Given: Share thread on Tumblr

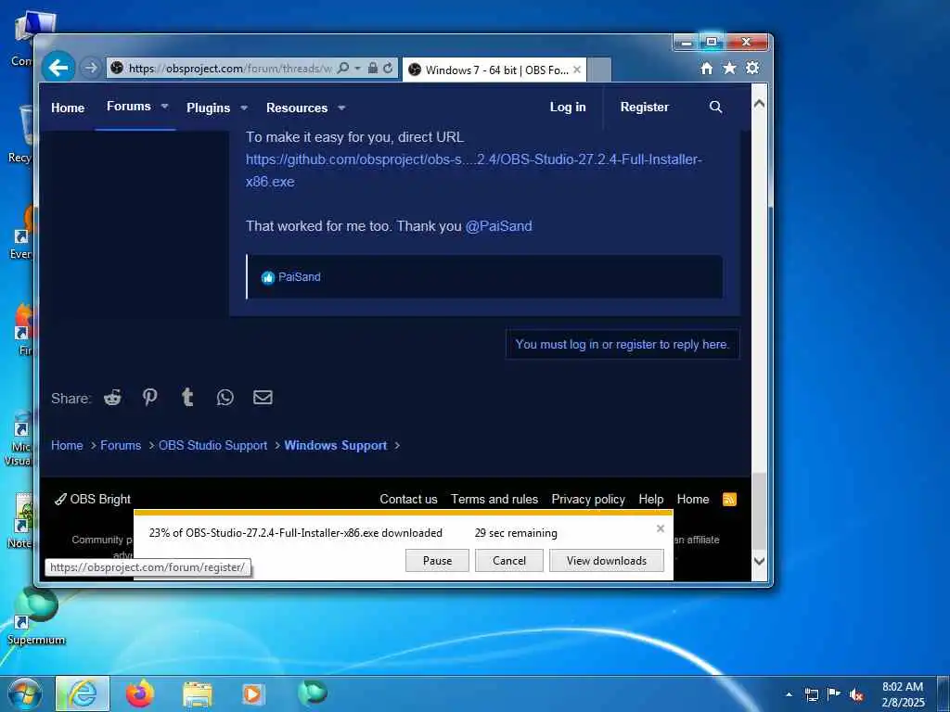Looking at the screenshot, I should 187,397.
